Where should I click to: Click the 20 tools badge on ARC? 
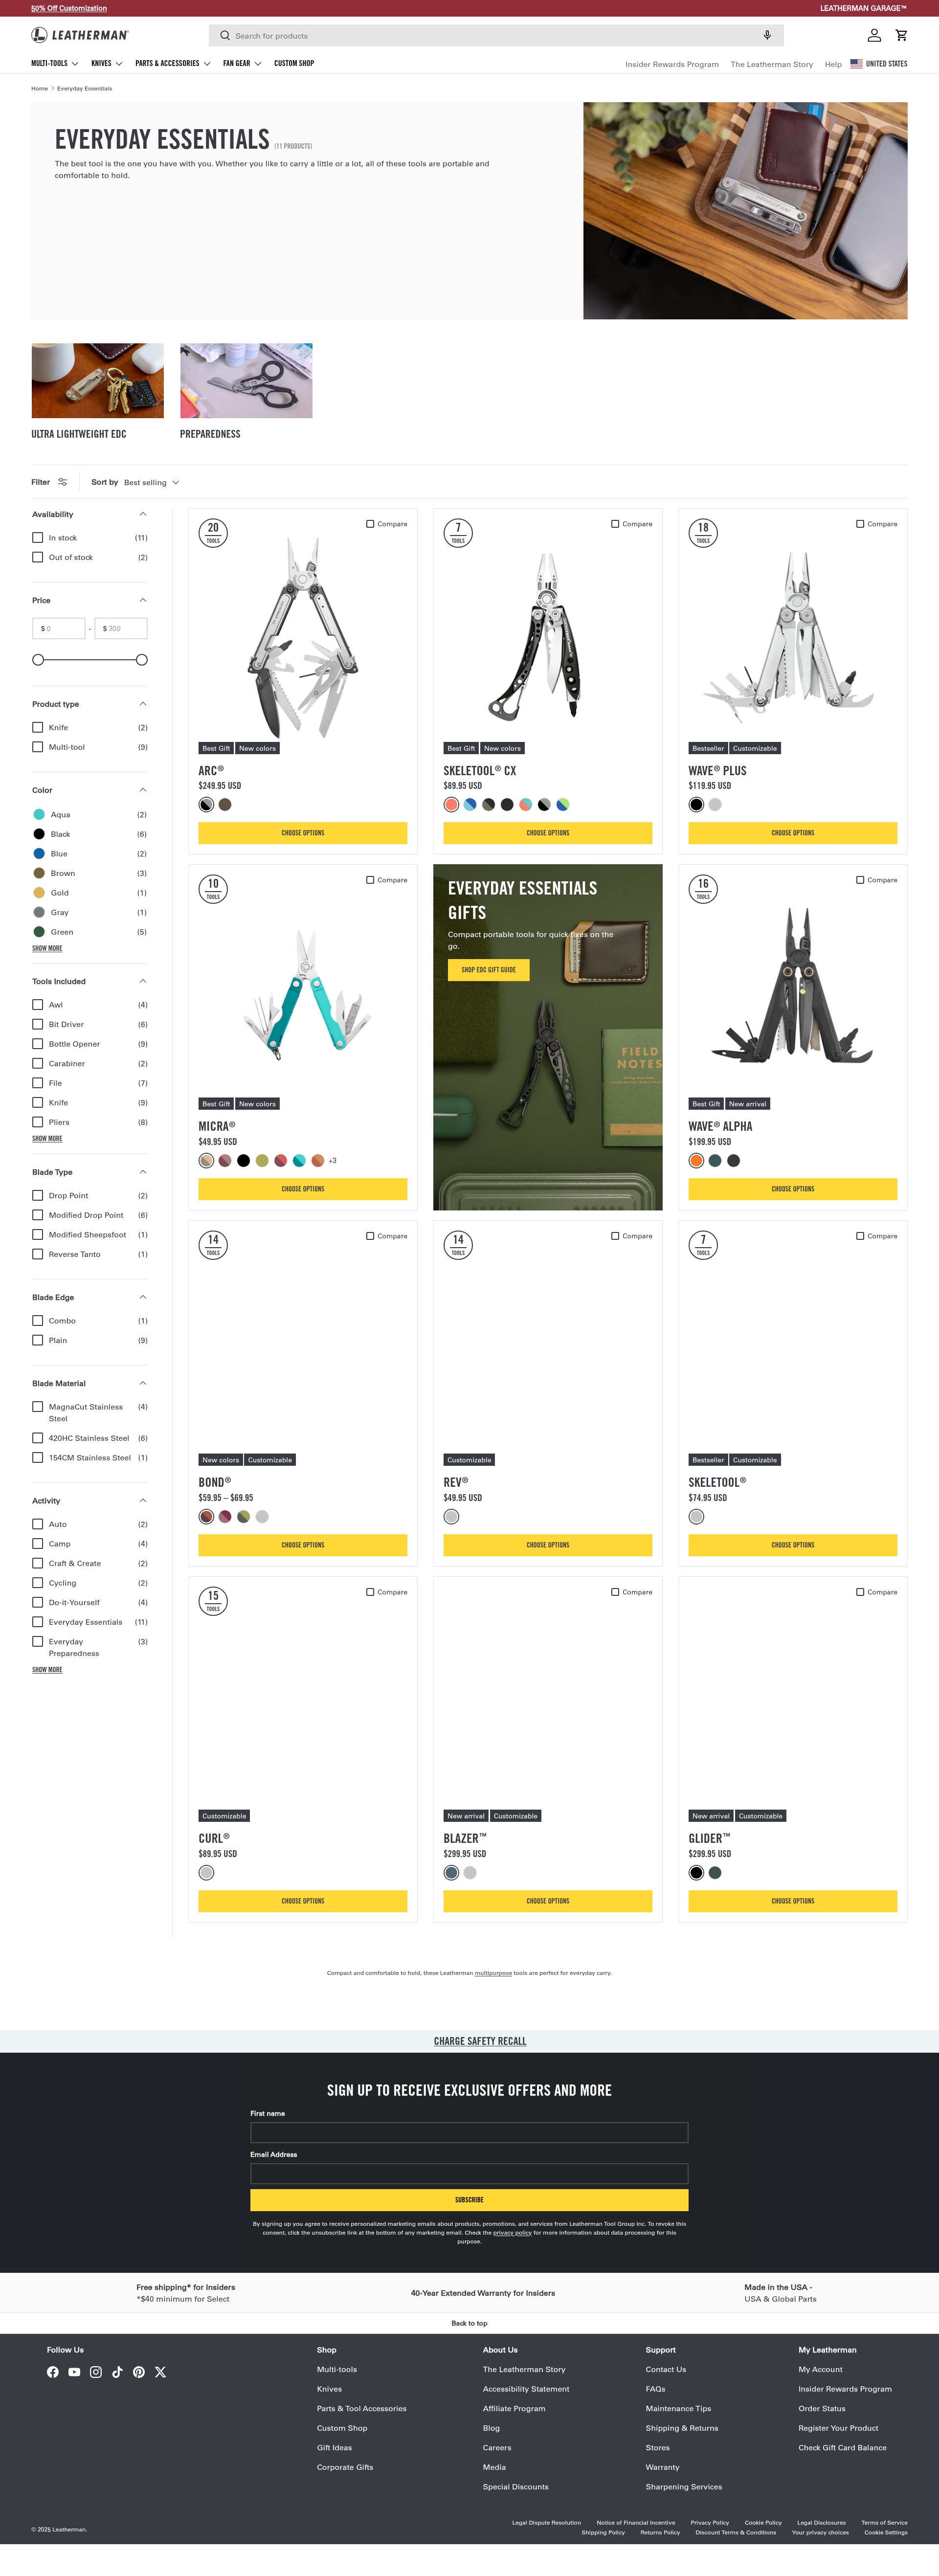[213, 533]
